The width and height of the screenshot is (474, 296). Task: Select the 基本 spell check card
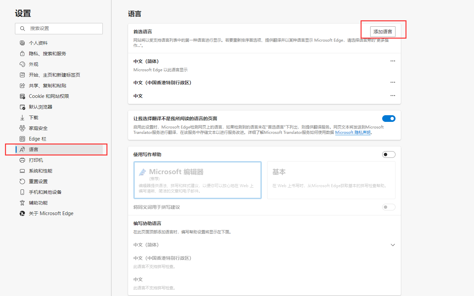click(x=331, y=180)
